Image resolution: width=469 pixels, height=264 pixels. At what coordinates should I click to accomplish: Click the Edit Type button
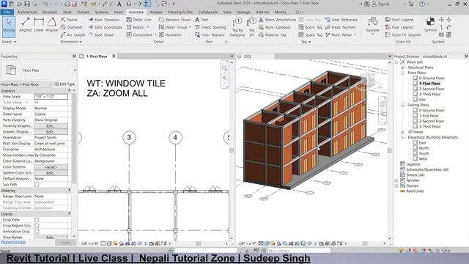(64, 84)
